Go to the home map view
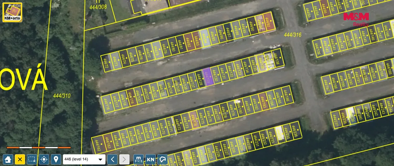 (8, 159)
